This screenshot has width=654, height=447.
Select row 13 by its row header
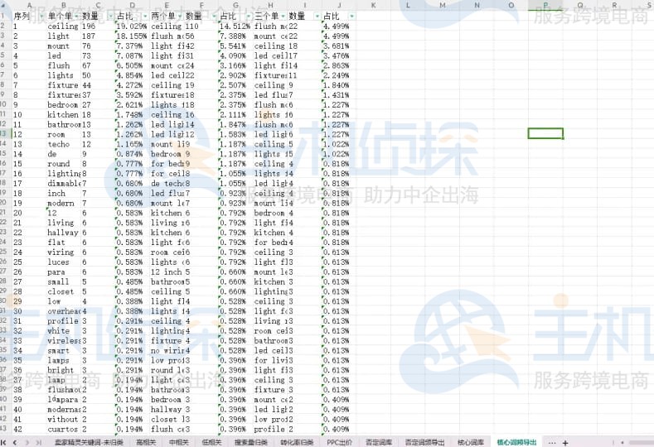tap(5, 133)
